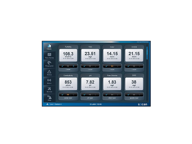
Task: Select the Fingerprint sidebar icon
Action: (49, 64)
